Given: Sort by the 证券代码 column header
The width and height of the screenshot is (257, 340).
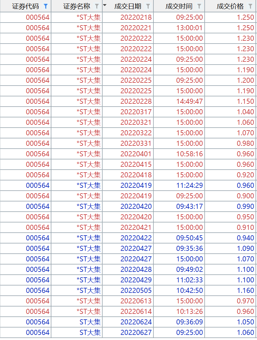Looking at the screenshot, I should (26, 6).
